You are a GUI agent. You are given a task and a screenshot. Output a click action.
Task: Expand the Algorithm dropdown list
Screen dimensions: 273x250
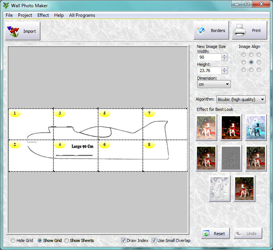pyautogui.click(x=241, y=99)
